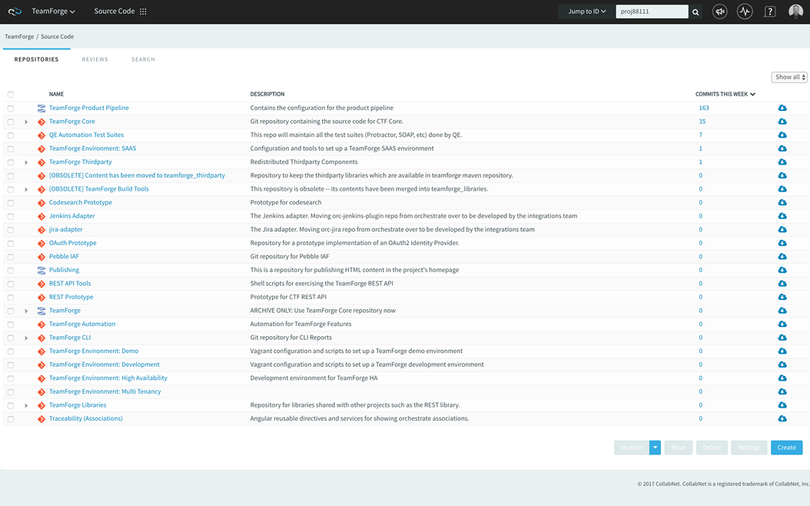Click the Git icon beside Codesearch Prototype
Image resolution: width=810 pixels, height=506 pixels.
pos(41,203)
